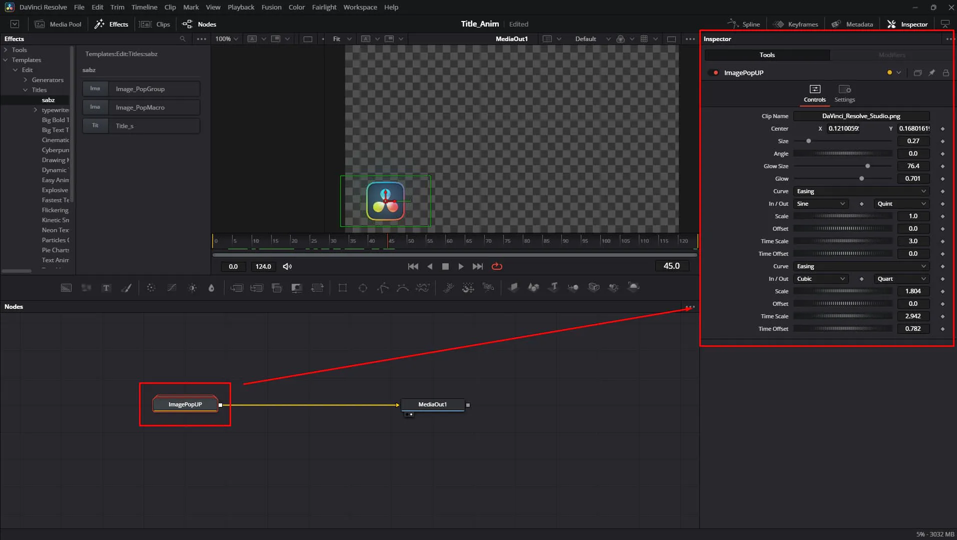The width and height of the screenshot is (957, 540).
Task: Lock the ImagePopUP tool in Inspector
Action: (x=945, y=73)
